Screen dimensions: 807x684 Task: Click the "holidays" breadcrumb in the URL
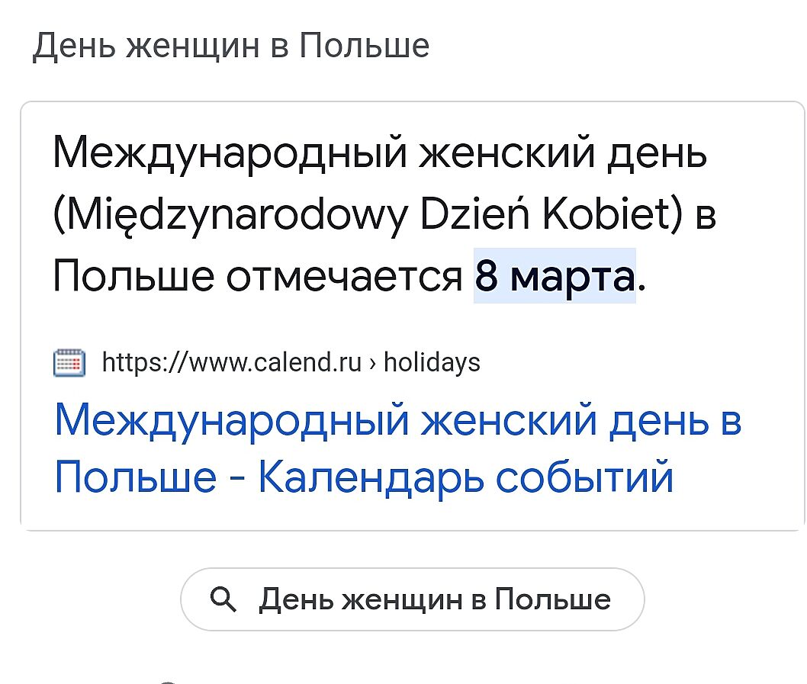432,361
